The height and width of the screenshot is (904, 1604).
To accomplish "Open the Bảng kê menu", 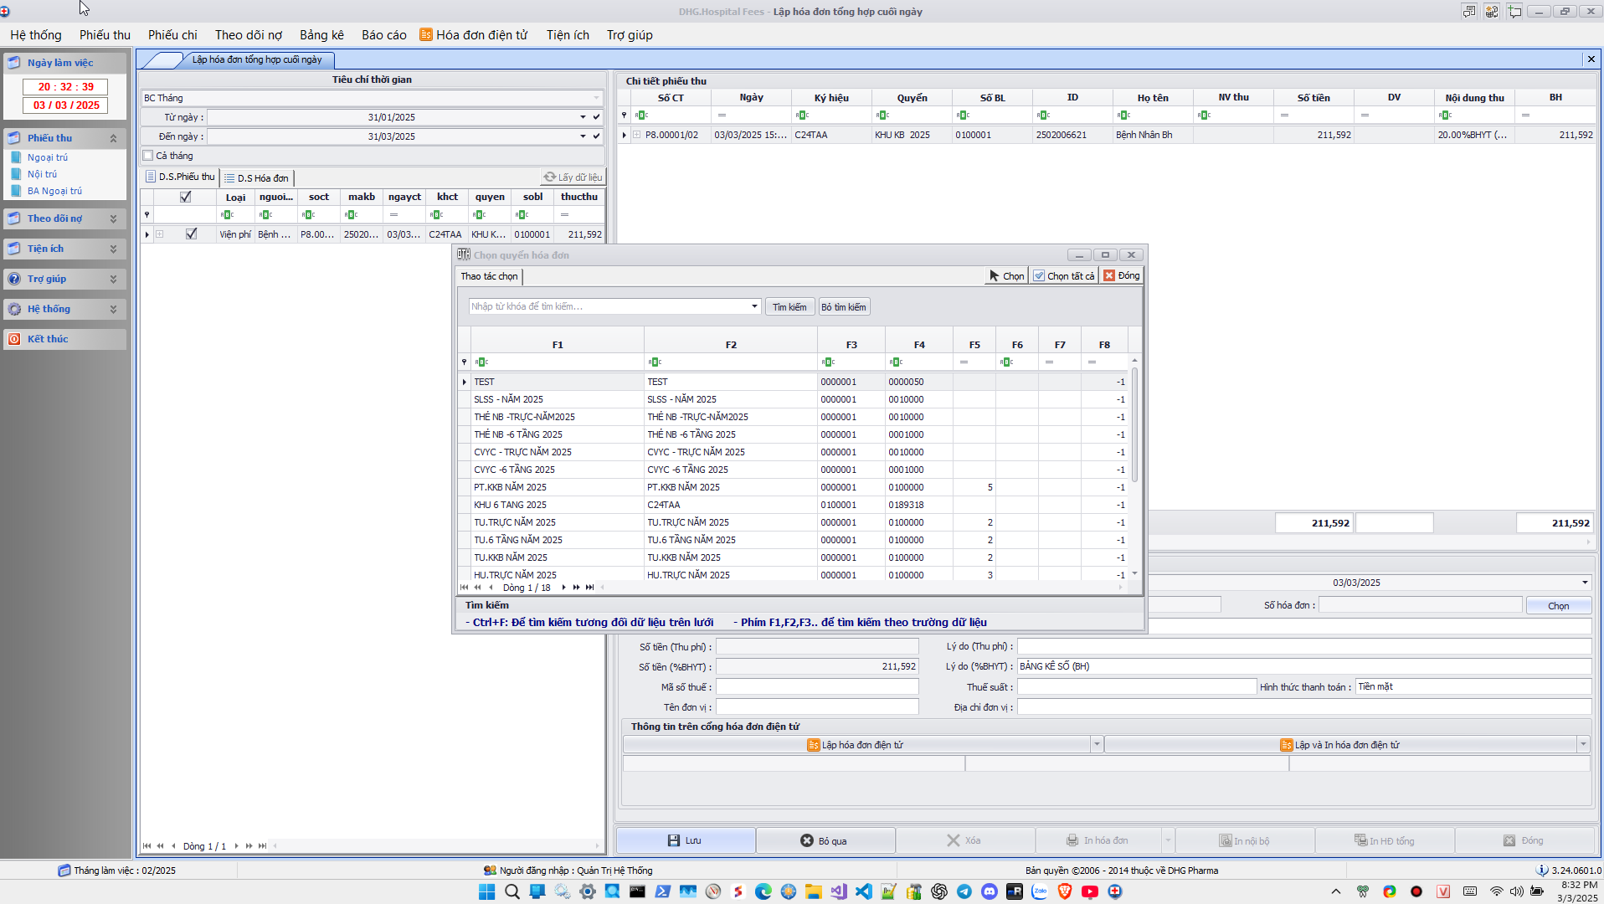I will click(x=321, y=35).
